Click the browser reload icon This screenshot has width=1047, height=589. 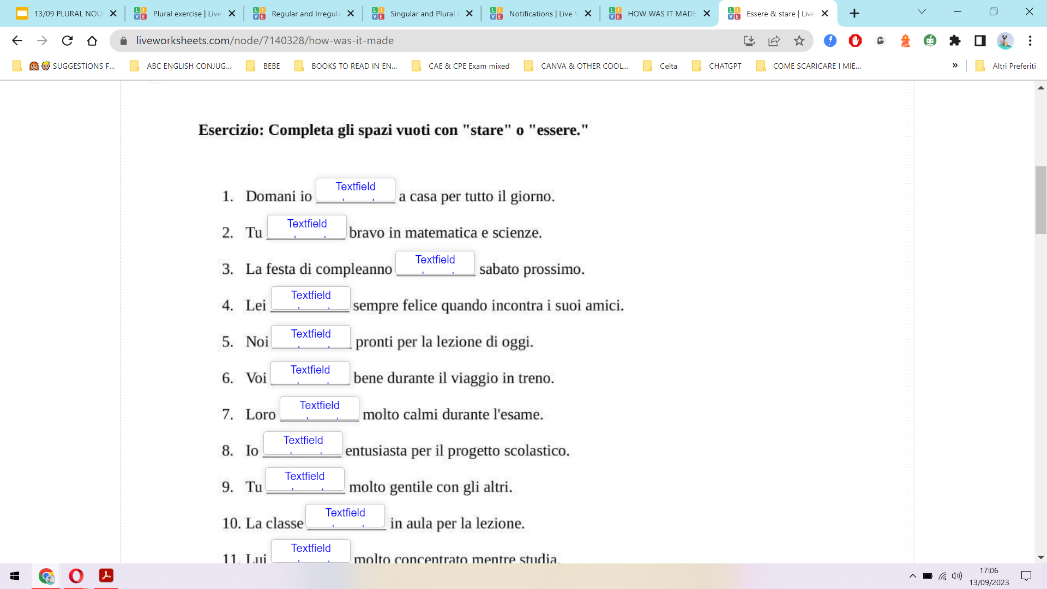tap(67, 40)
